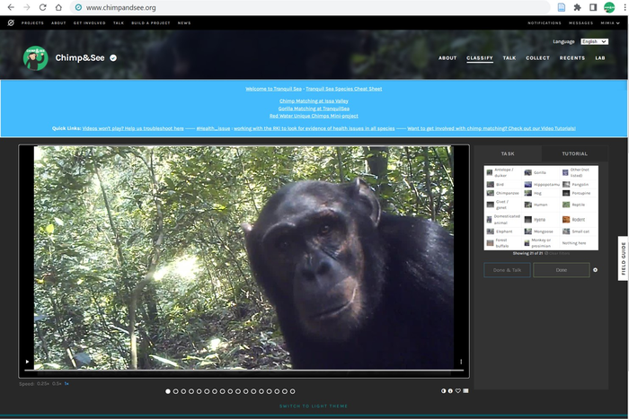629x419 pixels.
Task: Favorite this subject with heart icon
Action: [457, 391]
